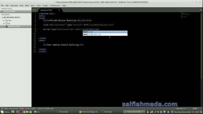
Task: Click the show desktop taskbar icon
Action: 13,112
